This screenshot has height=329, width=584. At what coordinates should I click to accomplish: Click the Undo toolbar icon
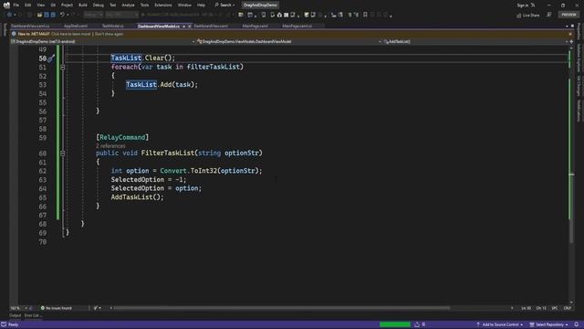(63, 15)
